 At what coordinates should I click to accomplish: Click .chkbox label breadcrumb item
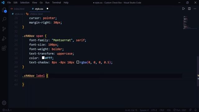(x=36, y=14)
